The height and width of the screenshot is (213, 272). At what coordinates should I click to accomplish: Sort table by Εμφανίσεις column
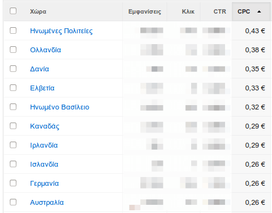click(x=145, y=11)
